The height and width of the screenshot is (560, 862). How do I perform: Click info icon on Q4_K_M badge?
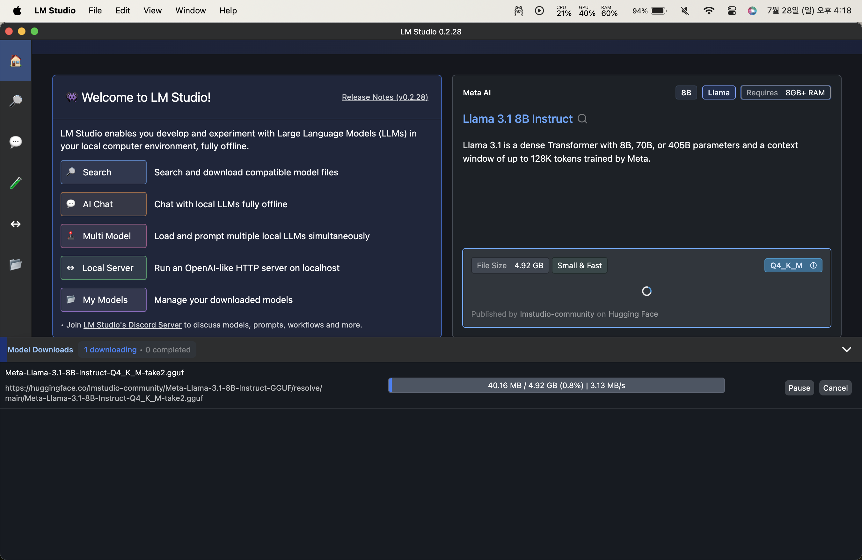click(x=813, y=266)
